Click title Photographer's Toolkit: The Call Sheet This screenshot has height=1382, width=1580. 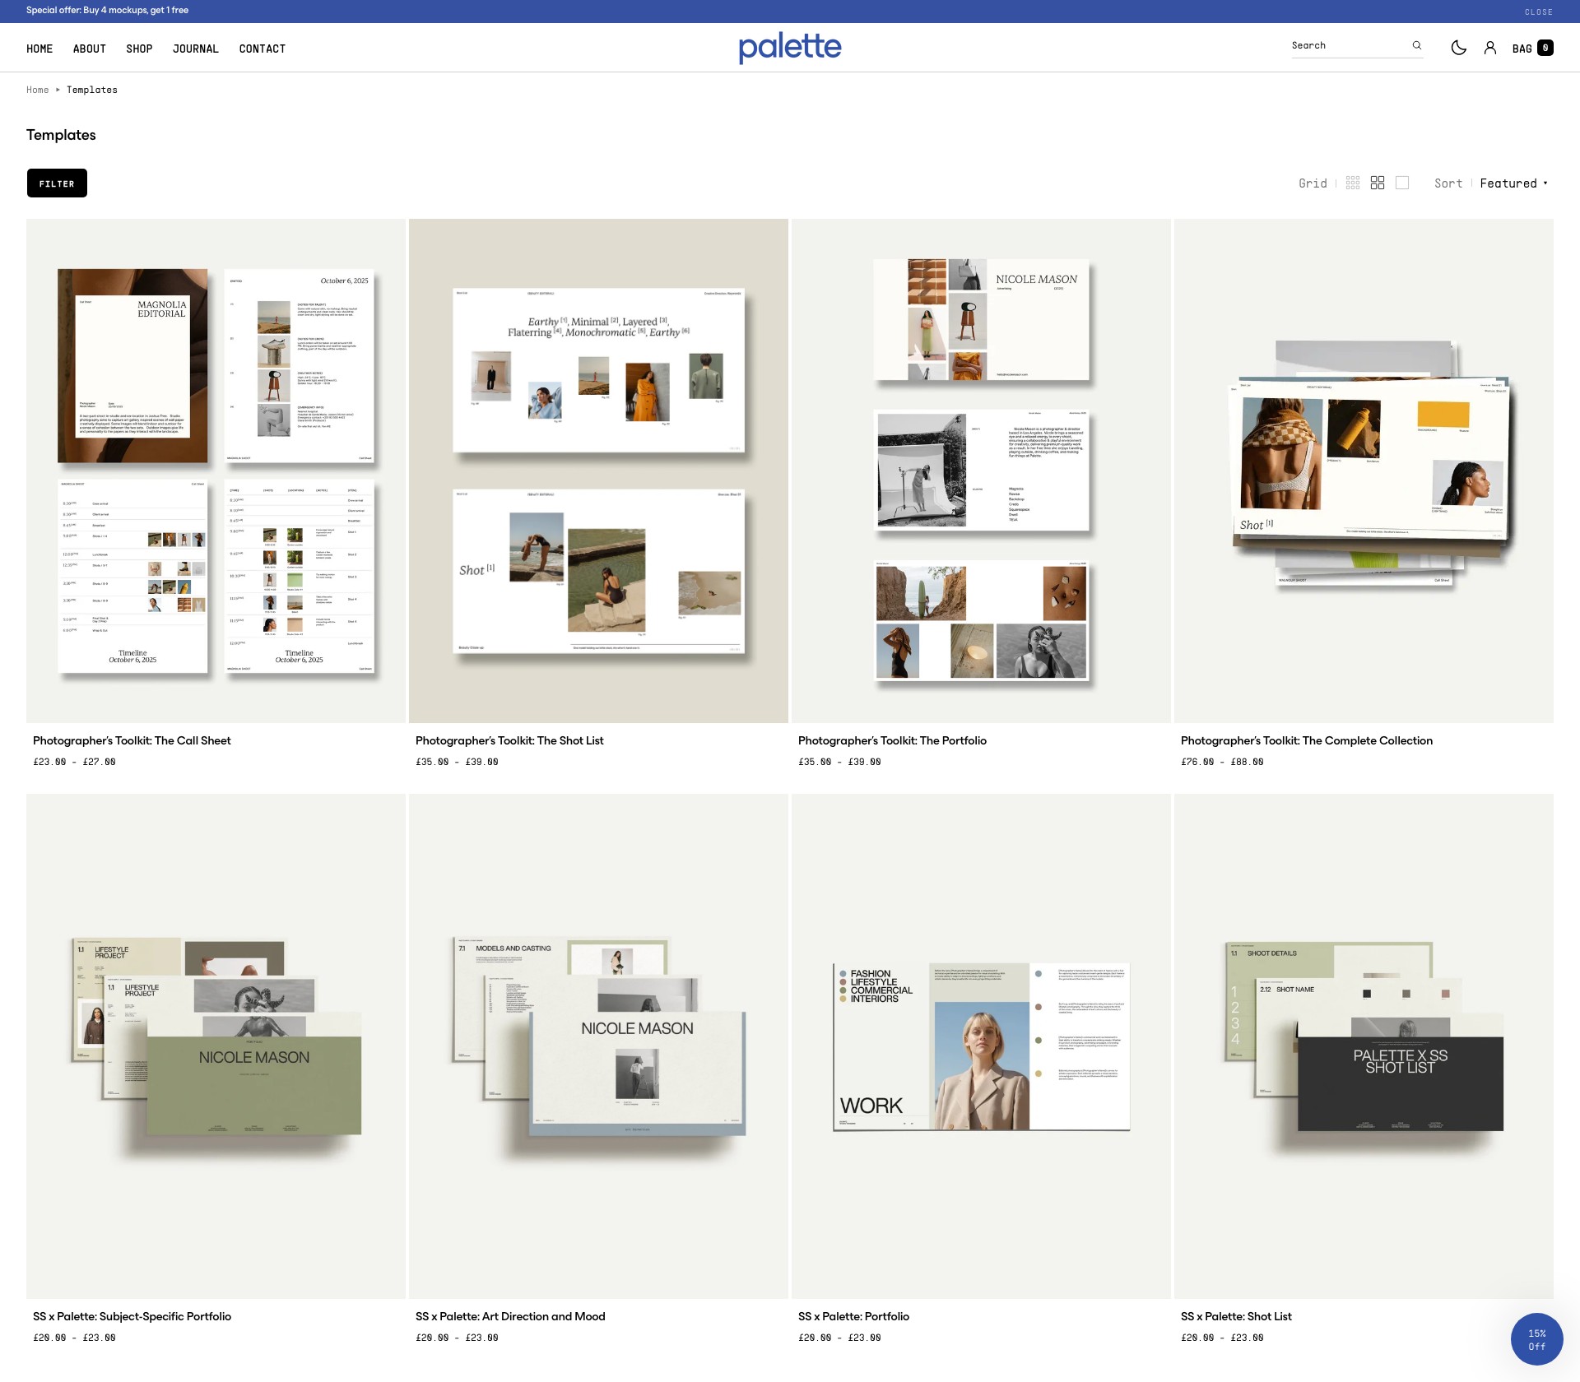pyautogui.click(x=132, y=740)
